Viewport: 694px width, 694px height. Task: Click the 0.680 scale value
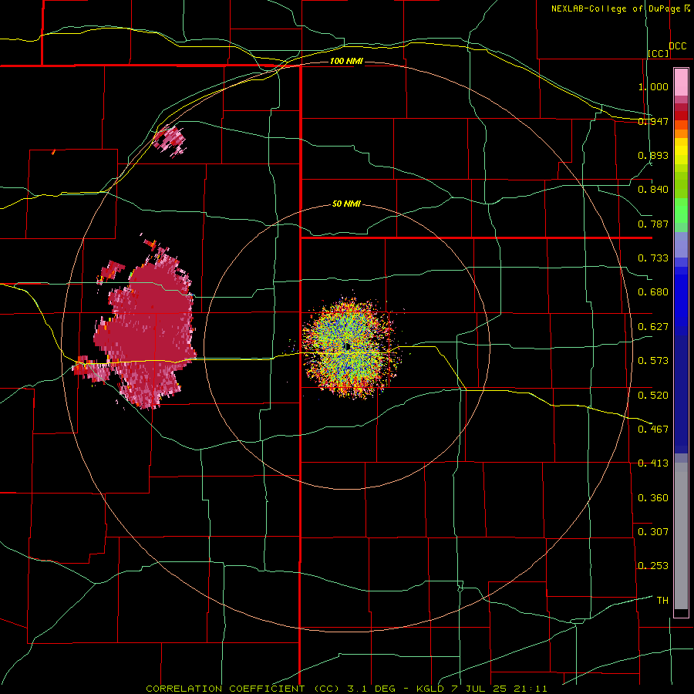(x=653, y=292)
